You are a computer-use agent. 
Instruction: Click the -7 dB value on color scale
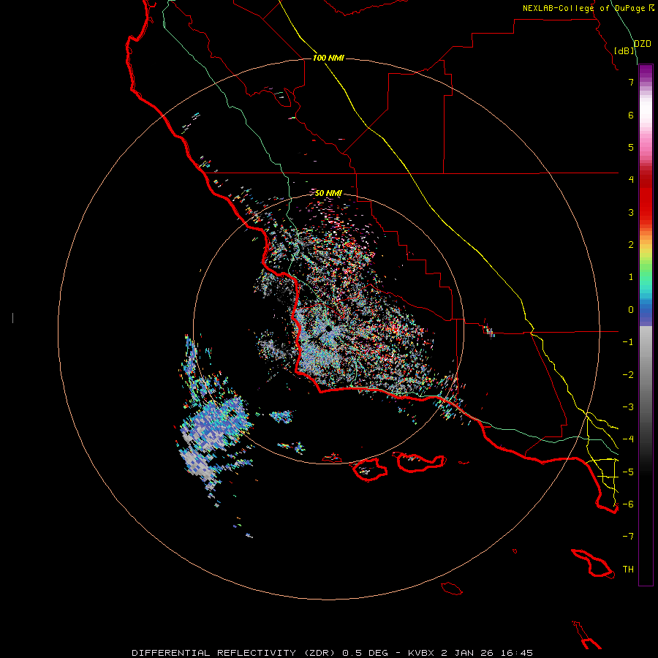[628, 537]
